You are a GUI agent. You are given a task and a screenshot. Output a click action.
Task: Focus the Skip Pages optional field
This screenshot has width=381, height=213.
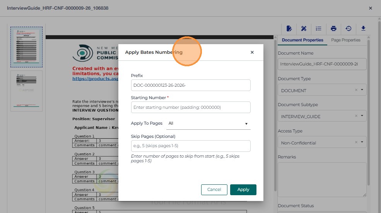[x=190, y=146]
